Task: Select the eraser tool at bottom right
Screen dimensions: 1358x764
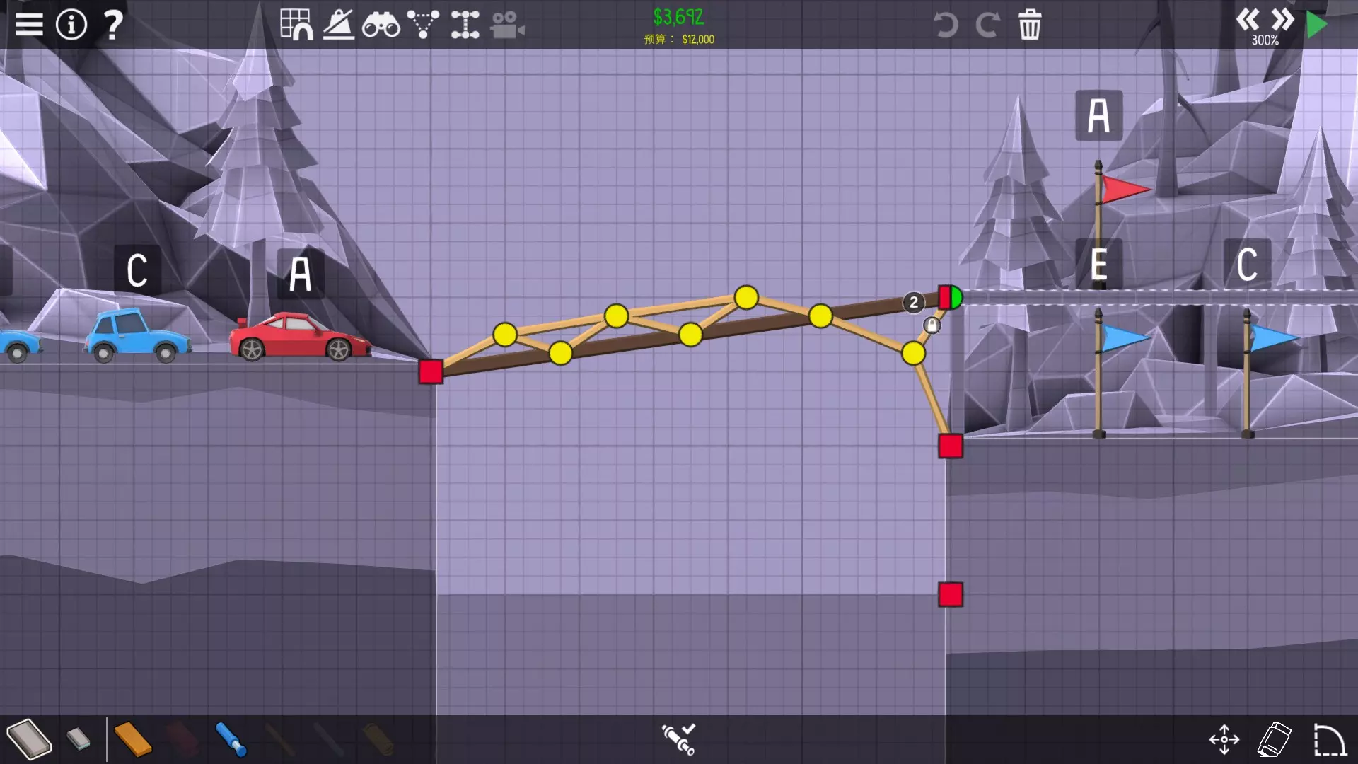Action: tap(1275, 739)
